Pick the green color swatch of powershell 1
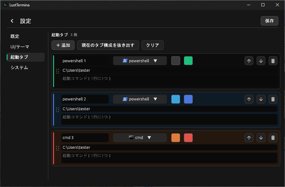 188,61
